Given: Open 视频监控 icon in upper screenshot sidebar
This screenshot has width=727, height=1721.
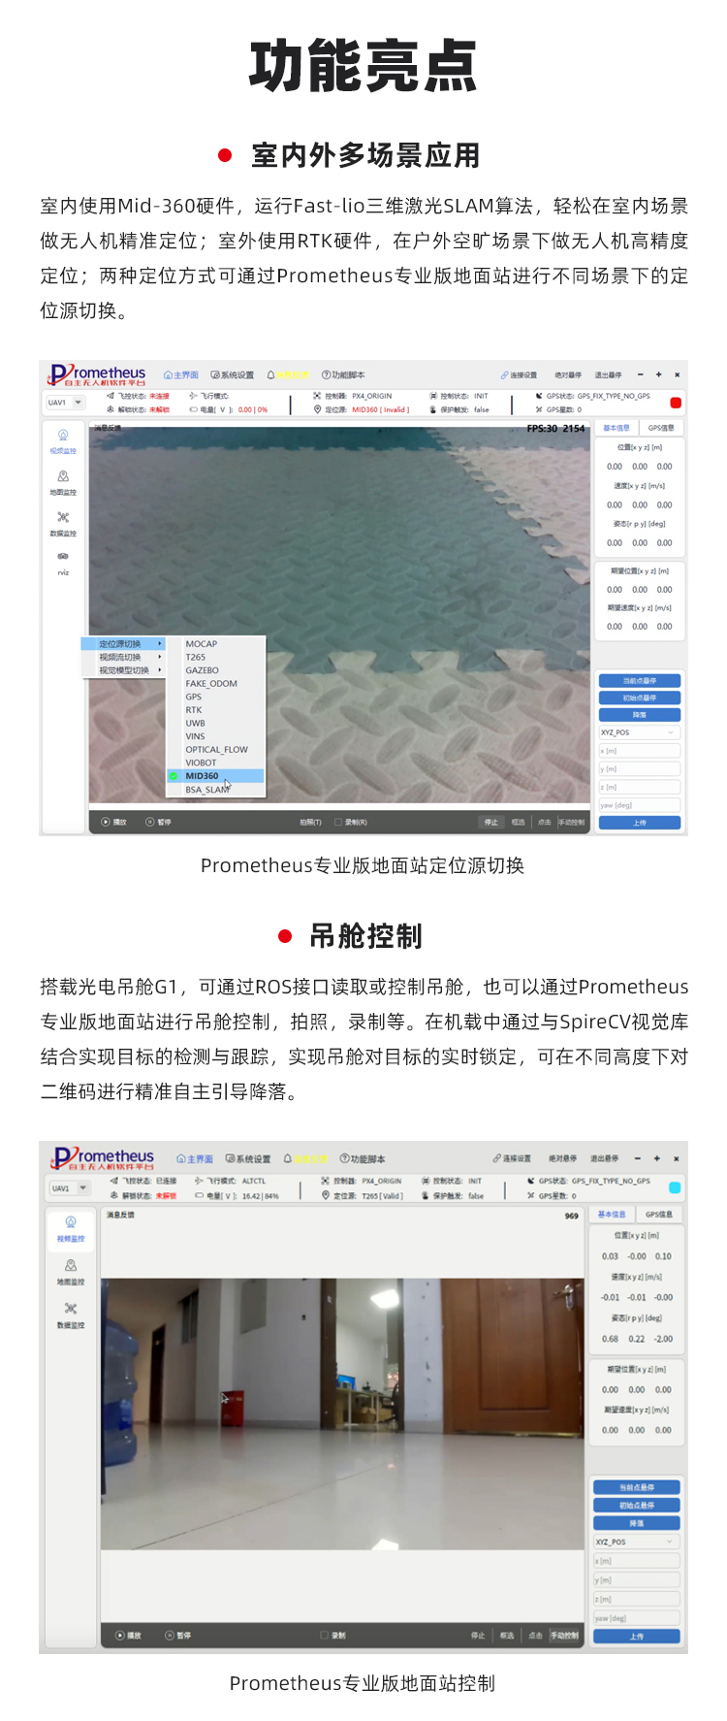Looking at the screenshot, I should click(63, 436).
